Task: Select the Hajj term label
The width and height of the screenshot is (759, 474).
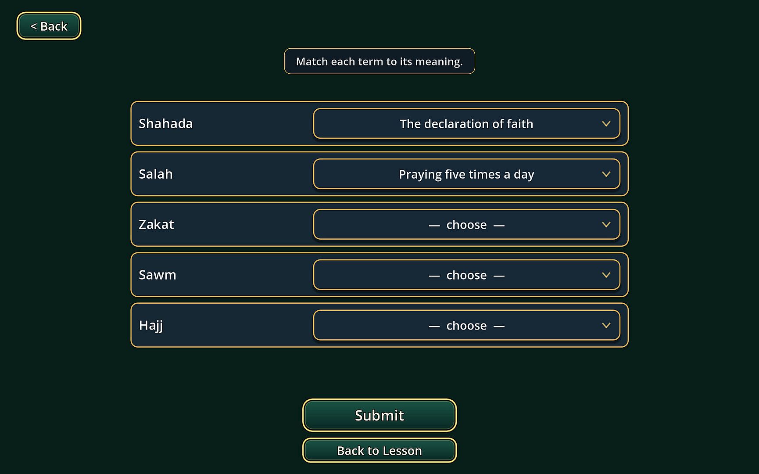Action: click(x=151, y=326)
